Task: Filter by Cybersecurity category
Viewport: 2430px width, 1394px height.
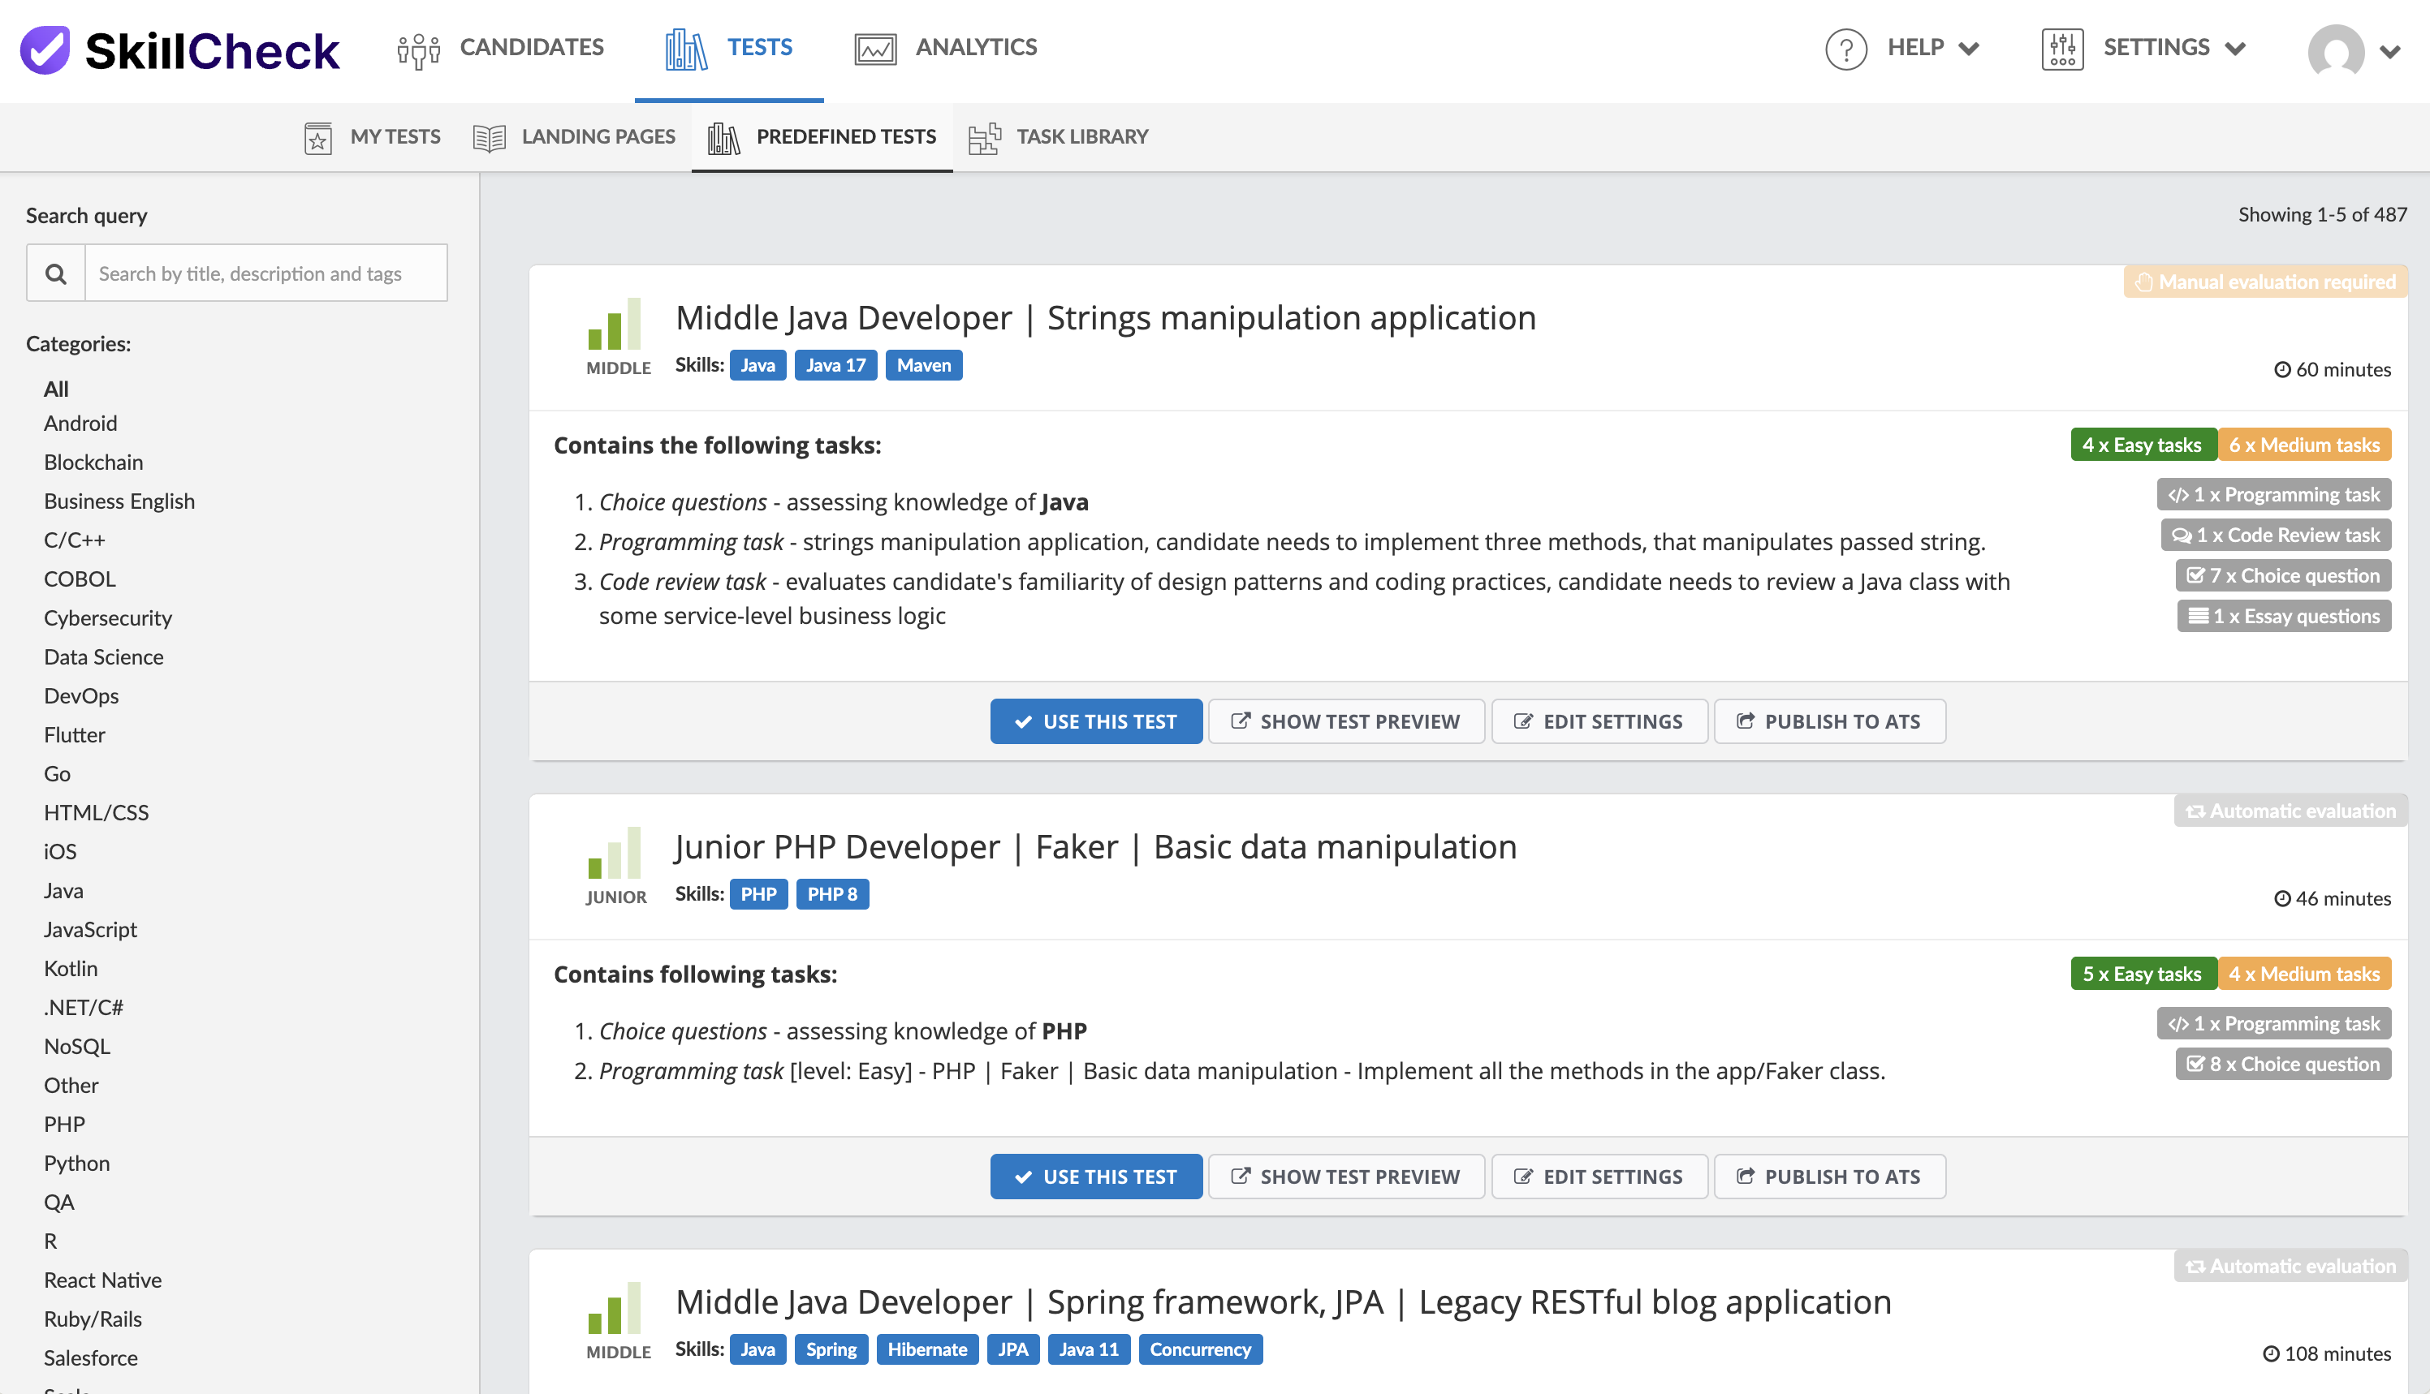Action: 107,617
